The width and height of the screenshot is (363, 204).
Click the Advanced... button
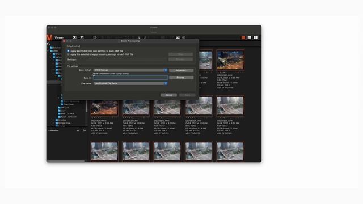pyautogui.click(x=181, y=70)
